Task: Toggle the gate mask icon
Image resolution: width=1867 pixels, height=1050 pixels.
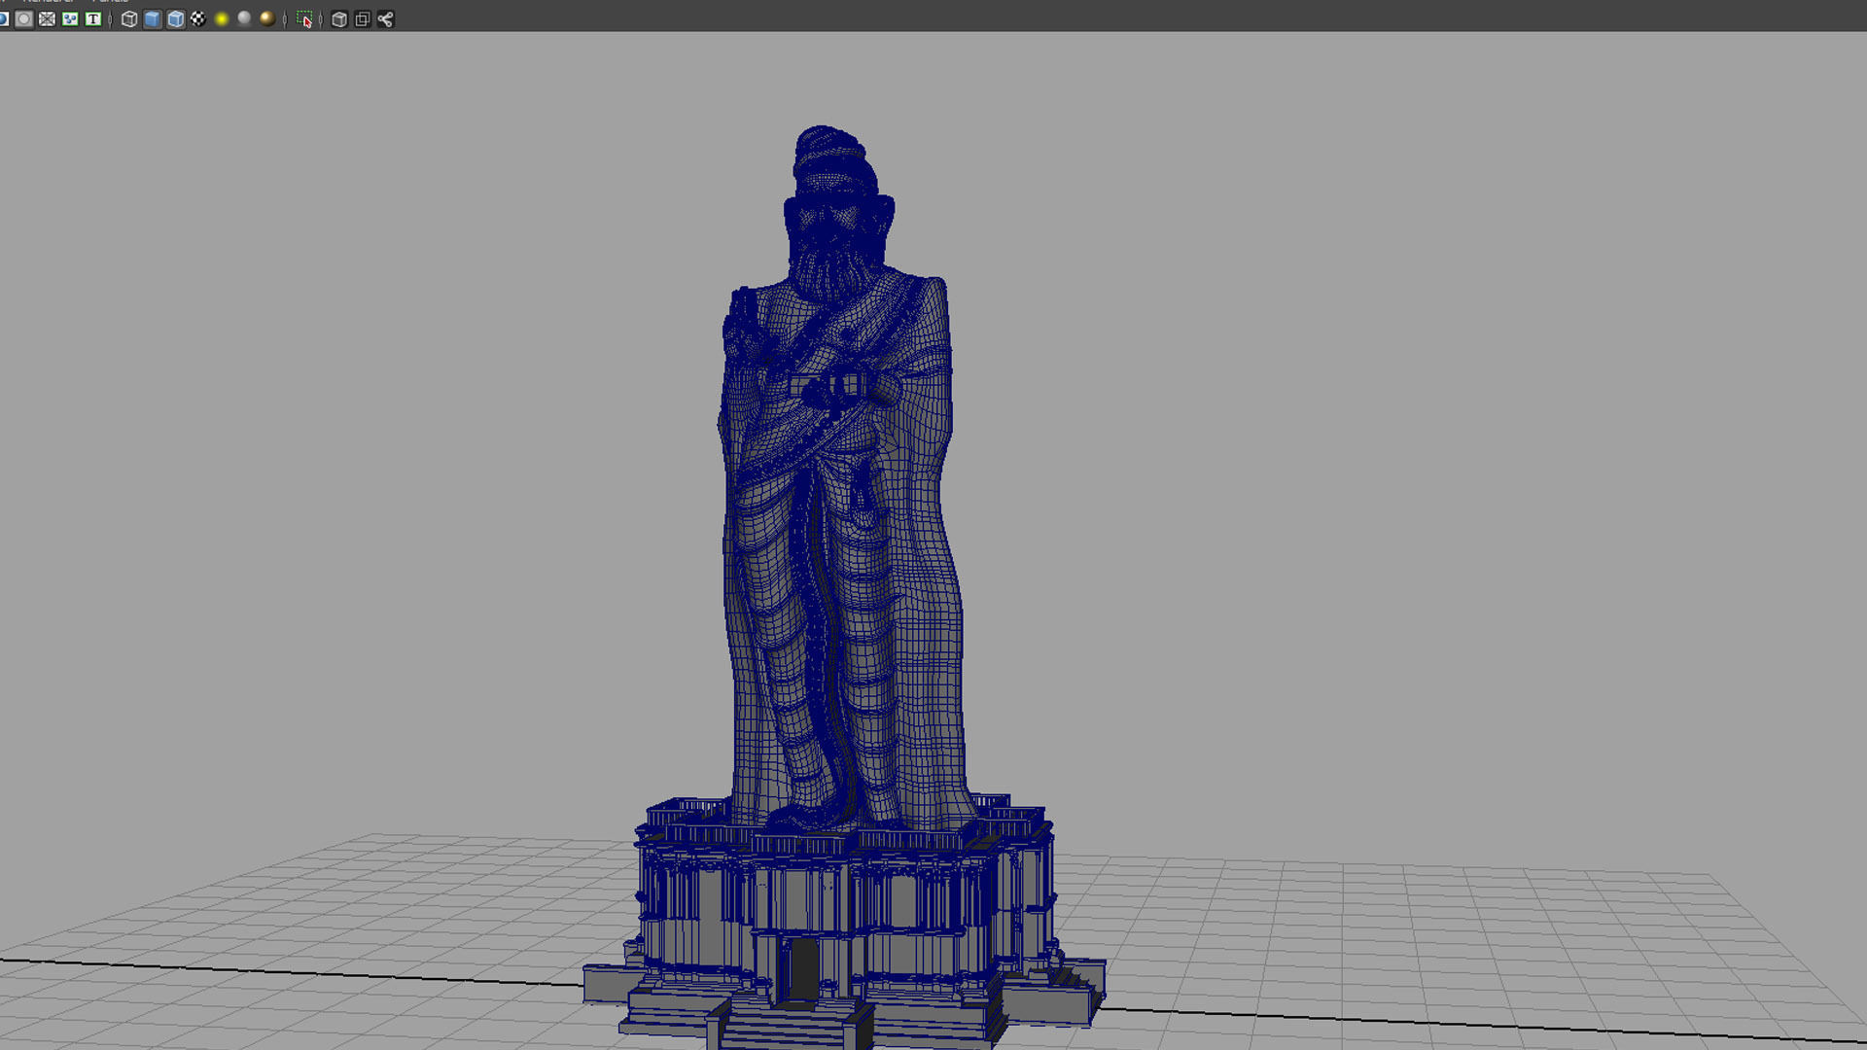Action: (x=24, y=18)
